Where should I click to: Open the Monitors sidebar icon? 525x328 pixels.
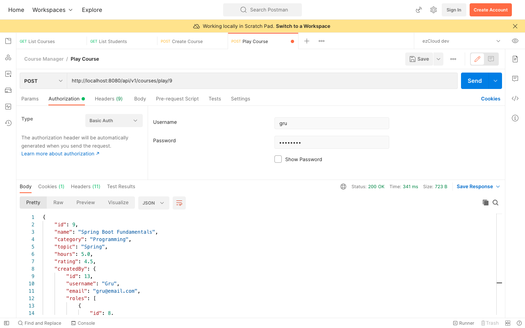tap(8, 107)
